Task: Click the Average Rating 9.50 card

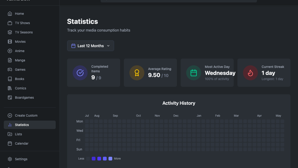Action: [x=150, y=73]
